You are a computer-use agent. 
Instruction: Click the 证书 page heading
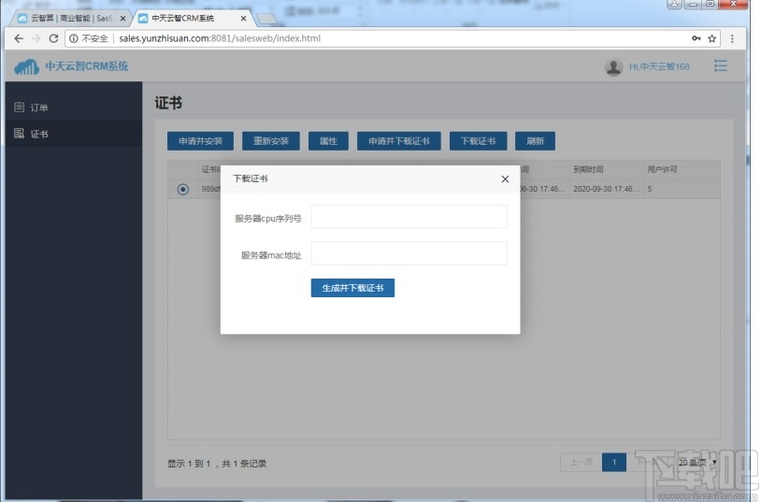pyautogui.click(x=168, y=103)
